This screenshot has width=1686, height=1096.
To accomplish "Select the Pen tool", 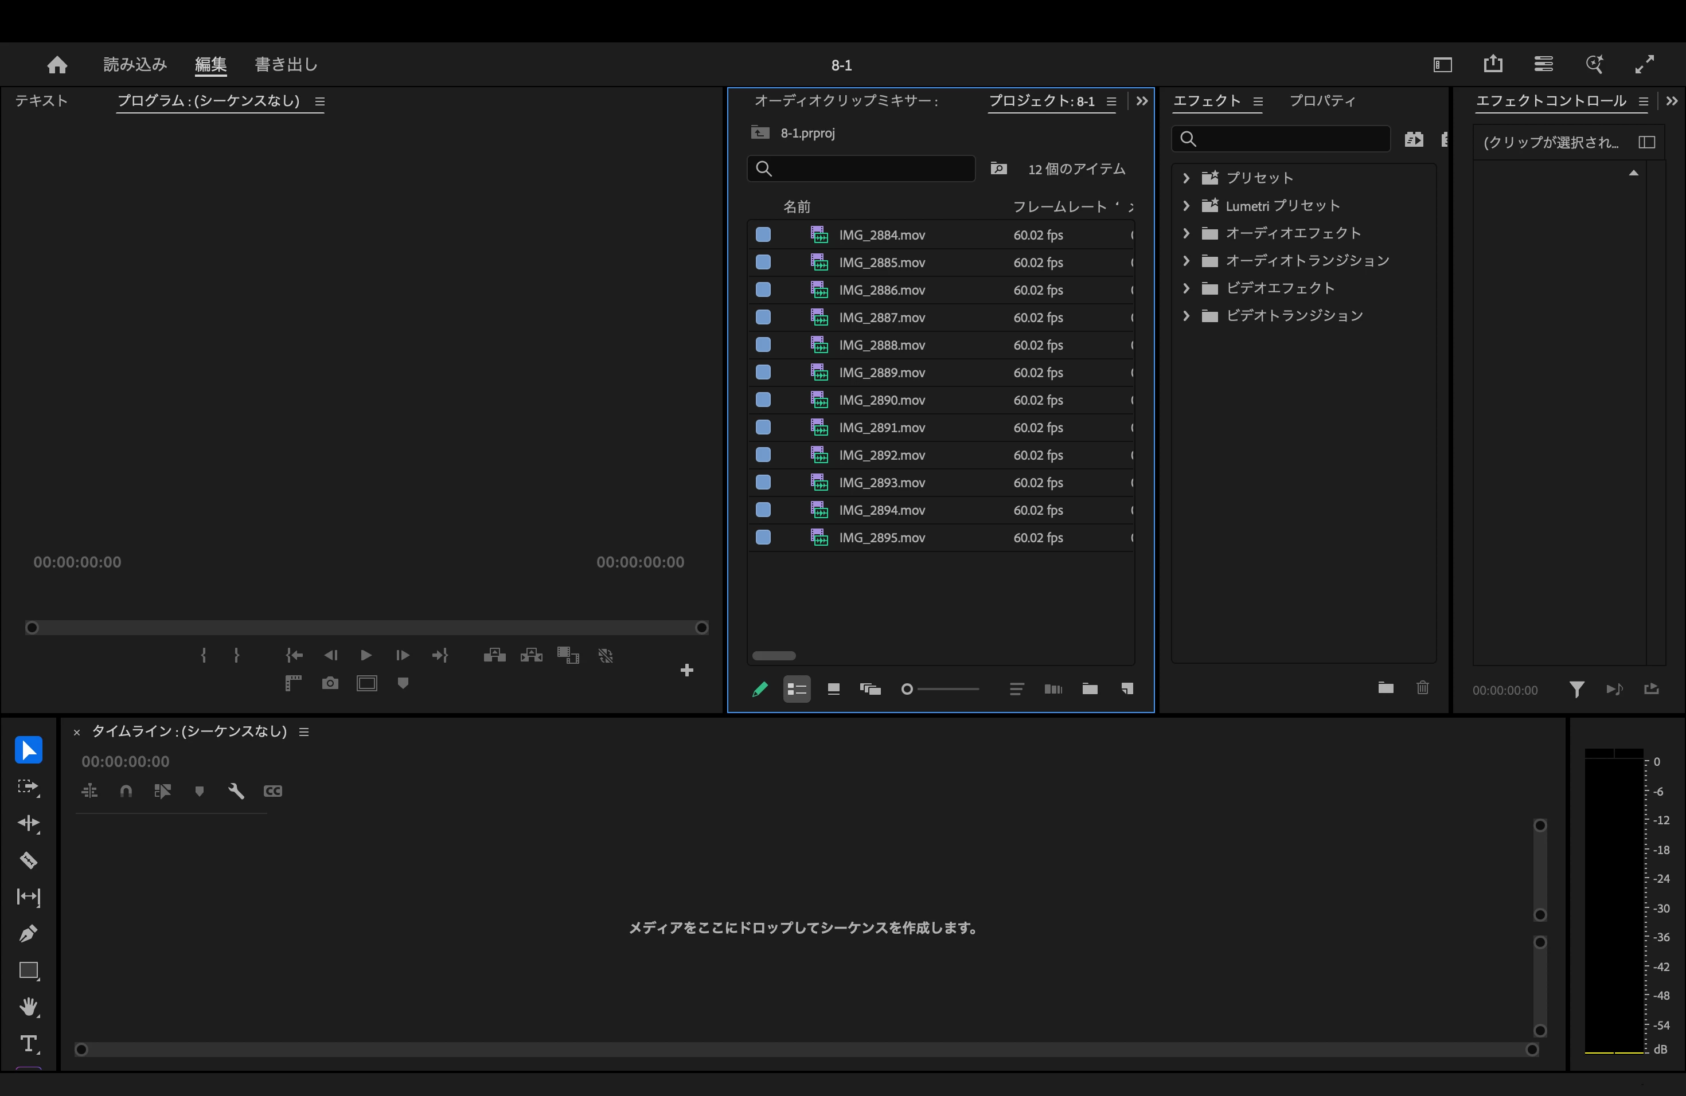I will pos(28,933).
